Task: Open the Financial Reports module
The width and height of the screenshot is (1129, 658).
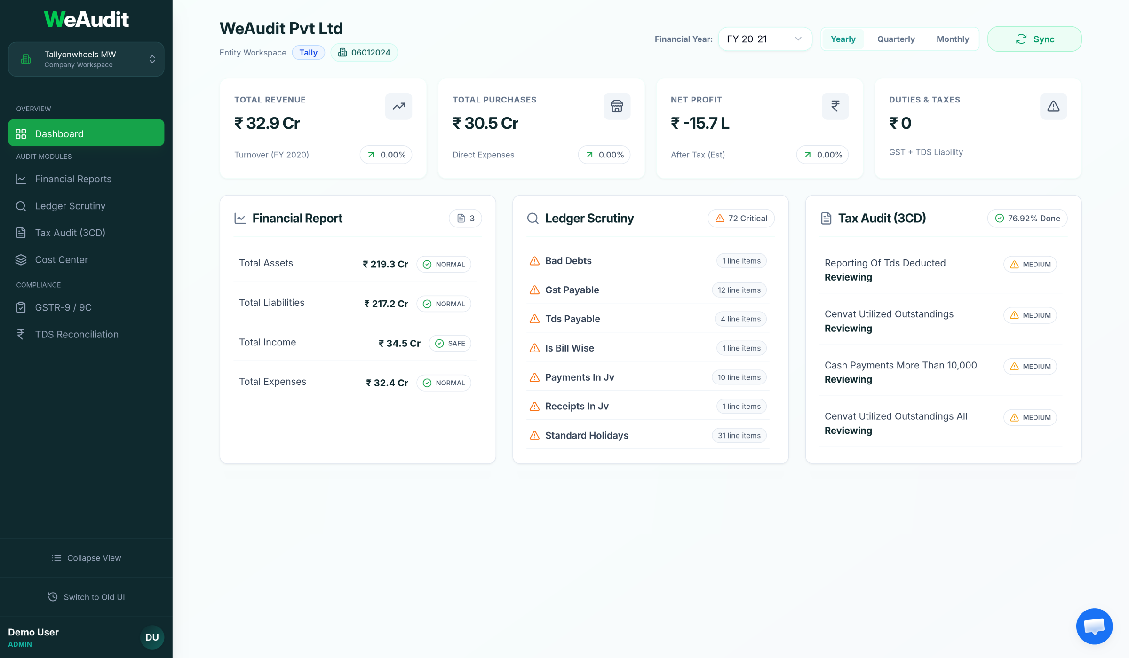Action: (73, 179)
